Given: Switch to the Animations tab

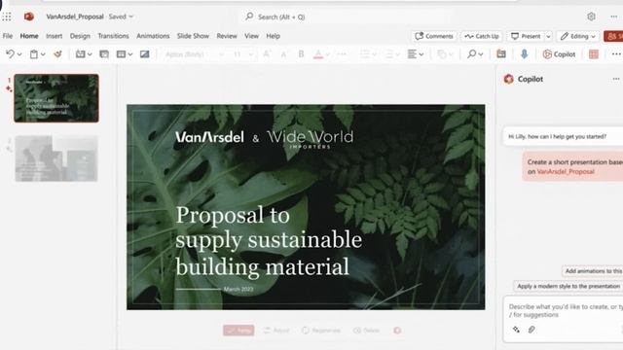Looking at the screenshot, I should [x=153, y=36].
